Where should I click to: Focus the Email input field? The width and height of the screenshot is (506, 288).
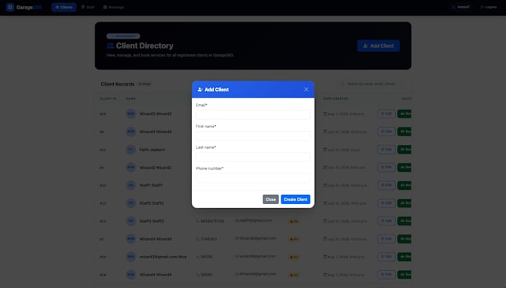point(253,115)
